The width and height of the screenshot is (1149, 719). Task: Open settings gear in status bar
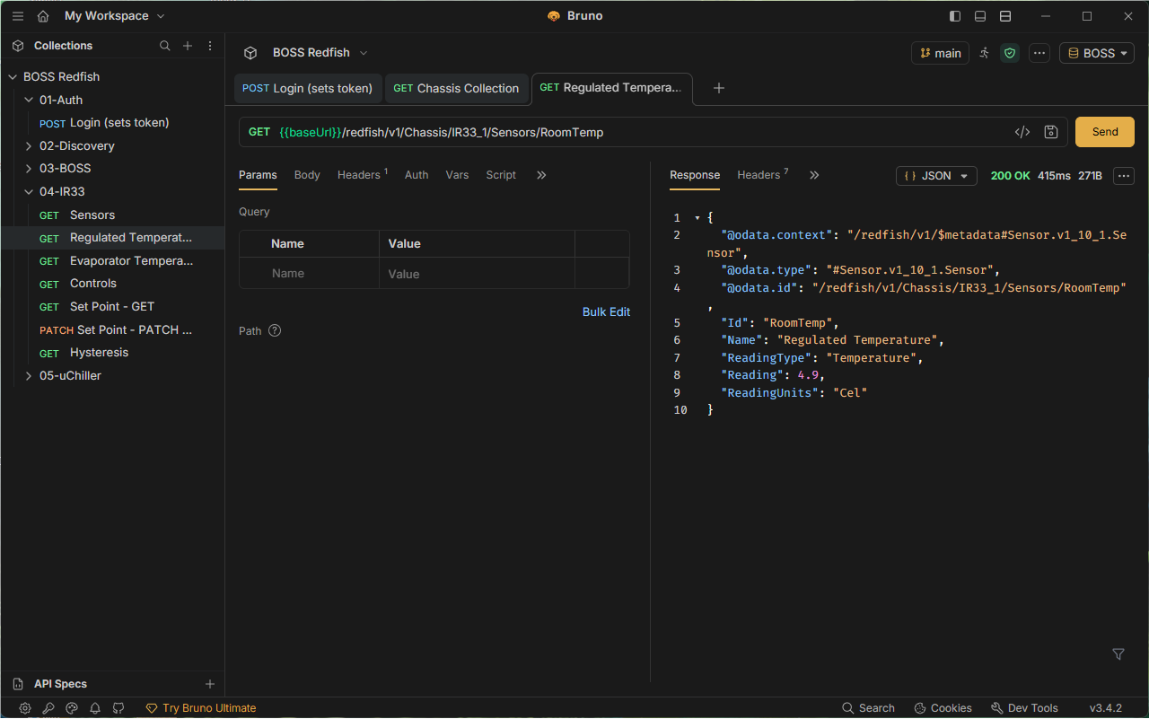pos(25,708)
